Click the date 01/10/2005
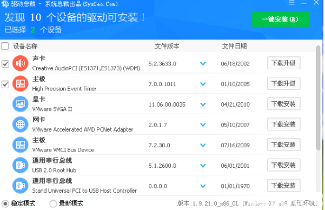The height and width of the screenshot is (210, 325). 235,84
